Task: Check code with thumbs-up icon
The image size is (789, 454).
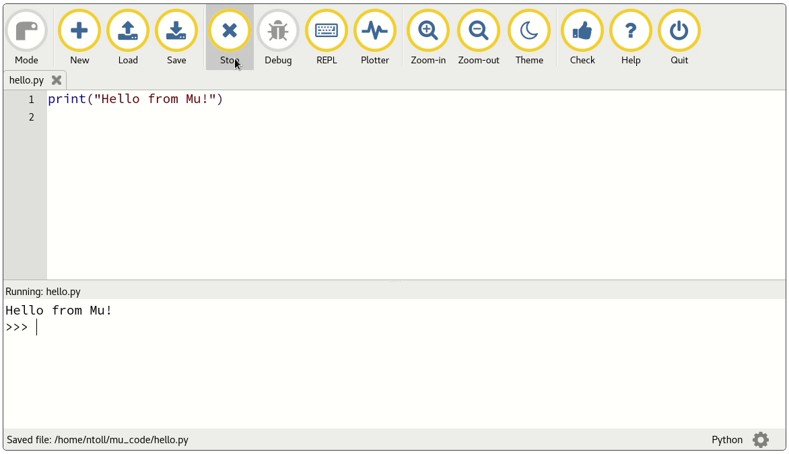Action: tap(582, 31)
